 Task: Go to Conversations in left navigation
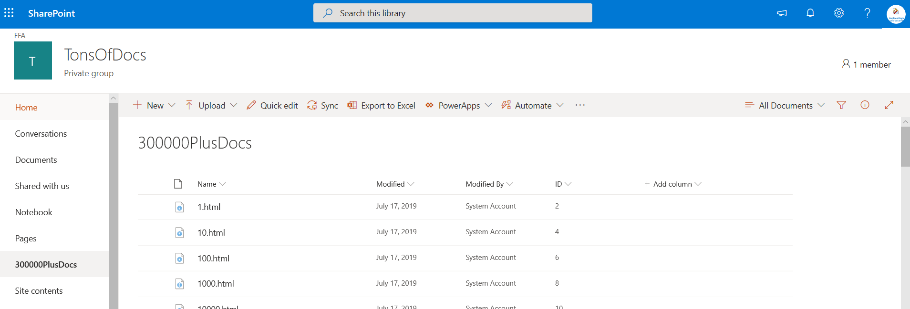tap(41, 134)
